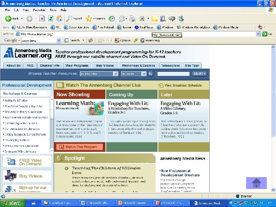
Task: Open New Professional Development Brochure link
Action: coord(180,173)
